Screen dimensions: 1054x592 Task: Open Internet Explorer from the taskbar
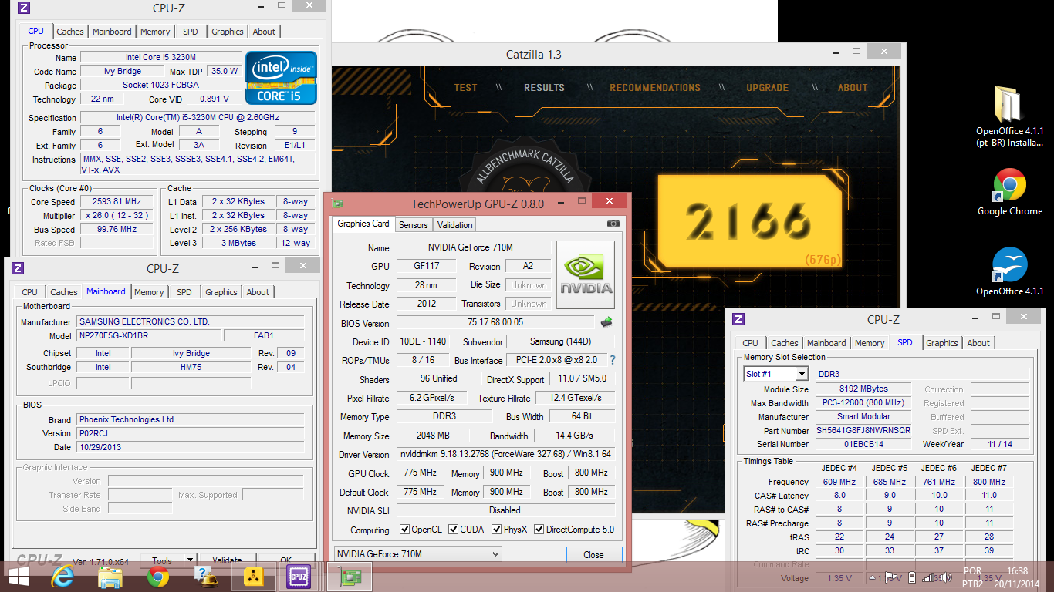coord(62,577)
